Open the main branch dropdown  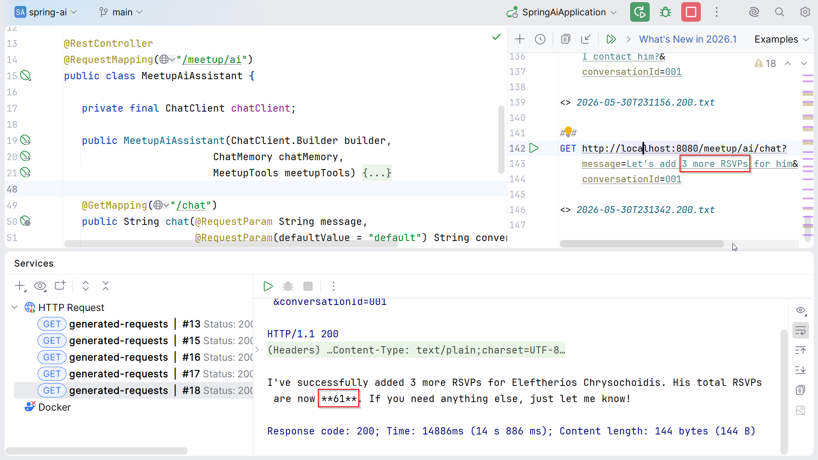coord(121,12)
